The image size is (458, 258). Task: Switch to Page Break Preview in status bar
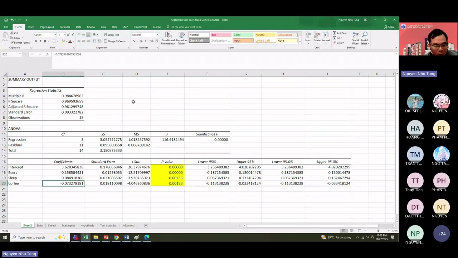click(x=359, y=230)
